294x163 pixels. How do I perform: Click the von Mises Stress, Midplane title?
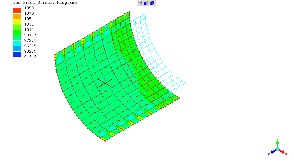[x=45, y=3]
